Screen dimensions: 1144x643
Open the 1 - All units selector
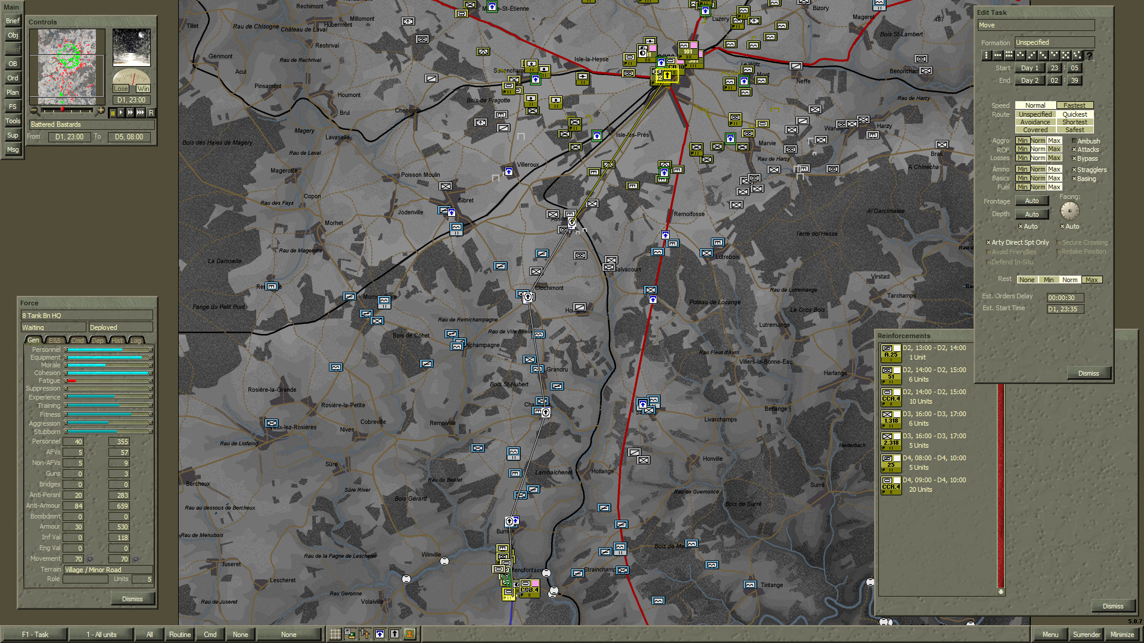[101, 634]
